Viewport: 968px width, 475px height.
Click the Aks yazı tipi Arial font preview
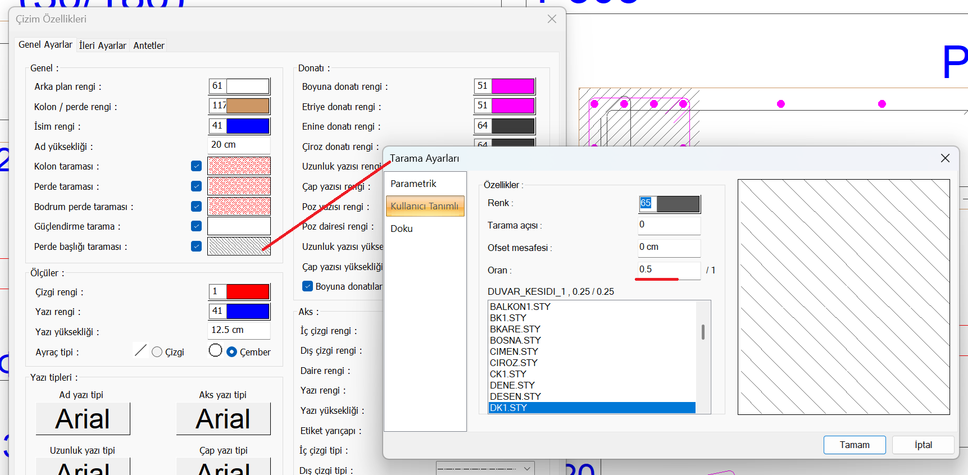(223, 419)
